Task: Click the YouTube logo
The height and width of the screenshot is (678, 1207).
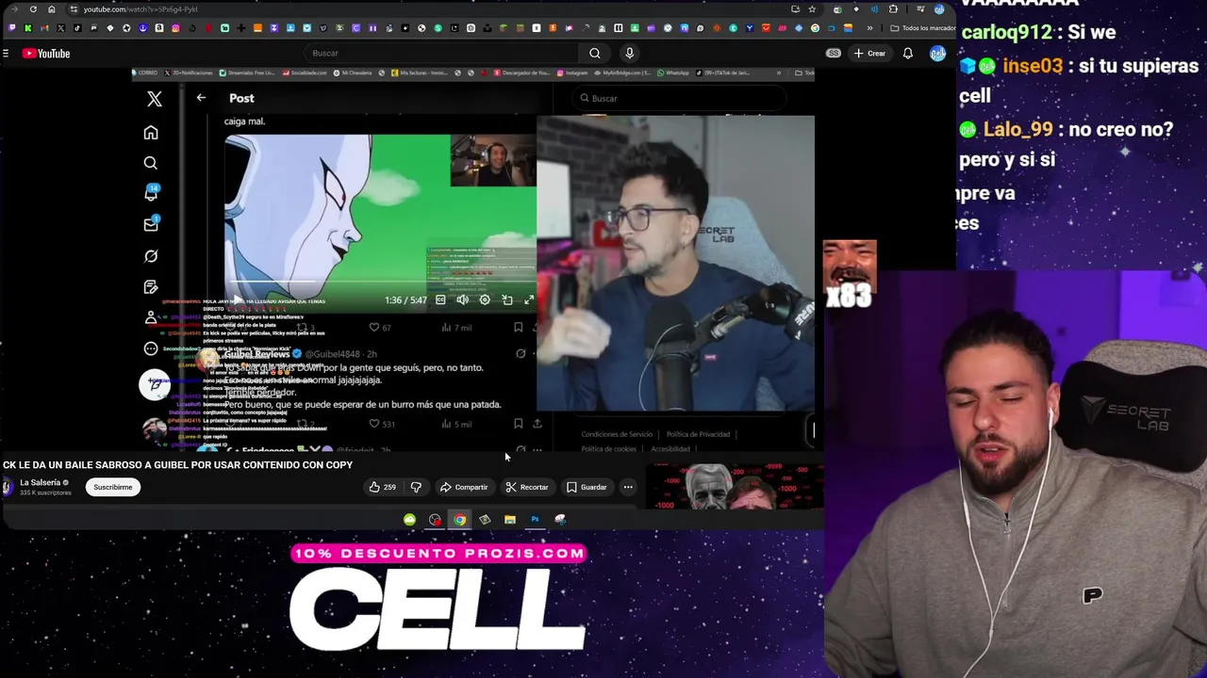Action: tap(46, 54)
